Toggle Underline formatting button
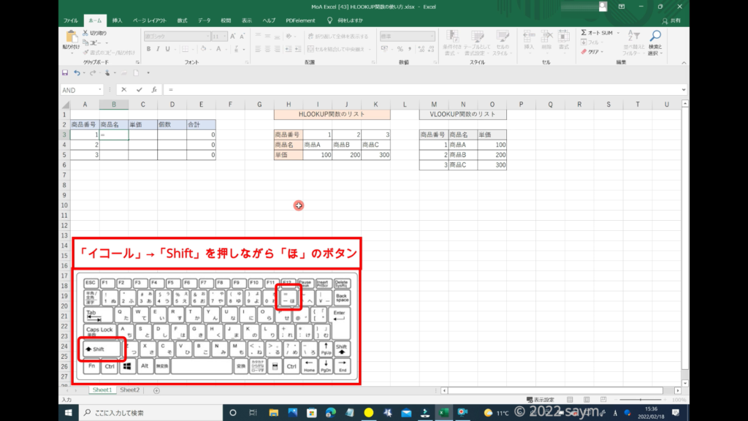This screenshot has height=421, width=748. pyautogui.click(x=169, y=50)
